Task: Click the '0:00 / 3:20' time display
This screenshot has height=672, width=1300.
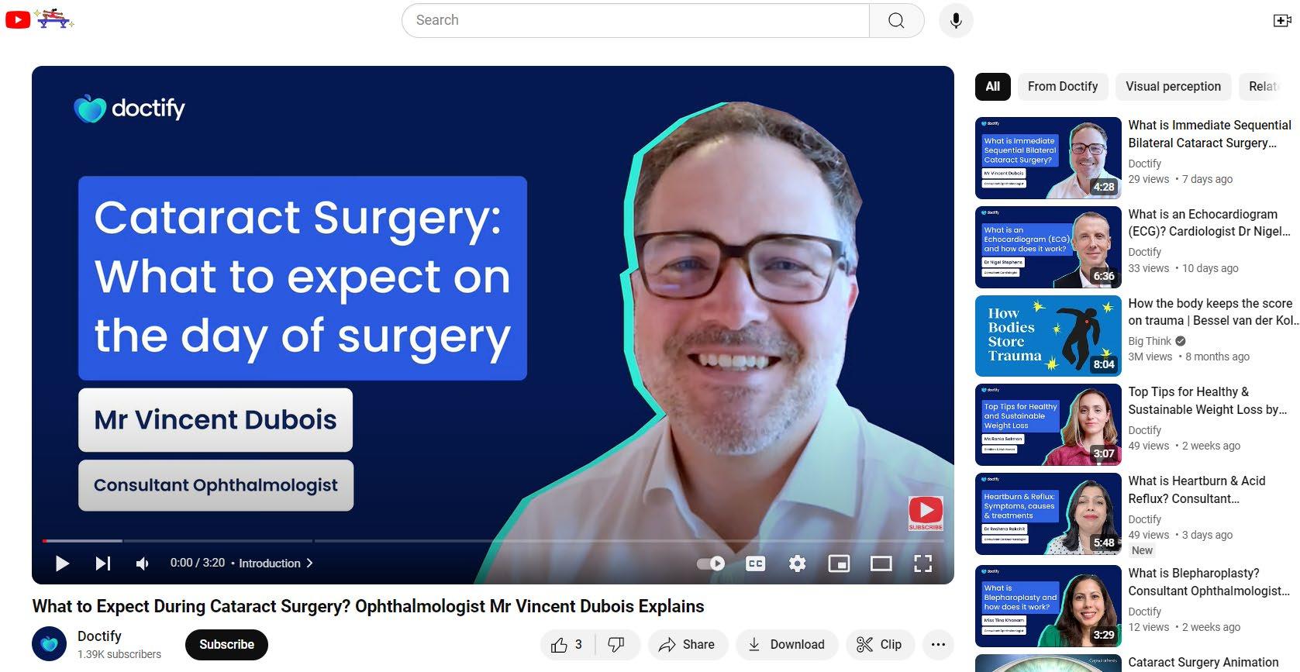Action: 198,563
